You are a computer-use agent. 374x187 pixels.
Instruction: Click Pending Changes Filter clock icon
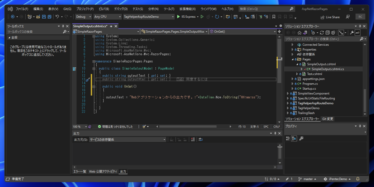tap(313, 33)
